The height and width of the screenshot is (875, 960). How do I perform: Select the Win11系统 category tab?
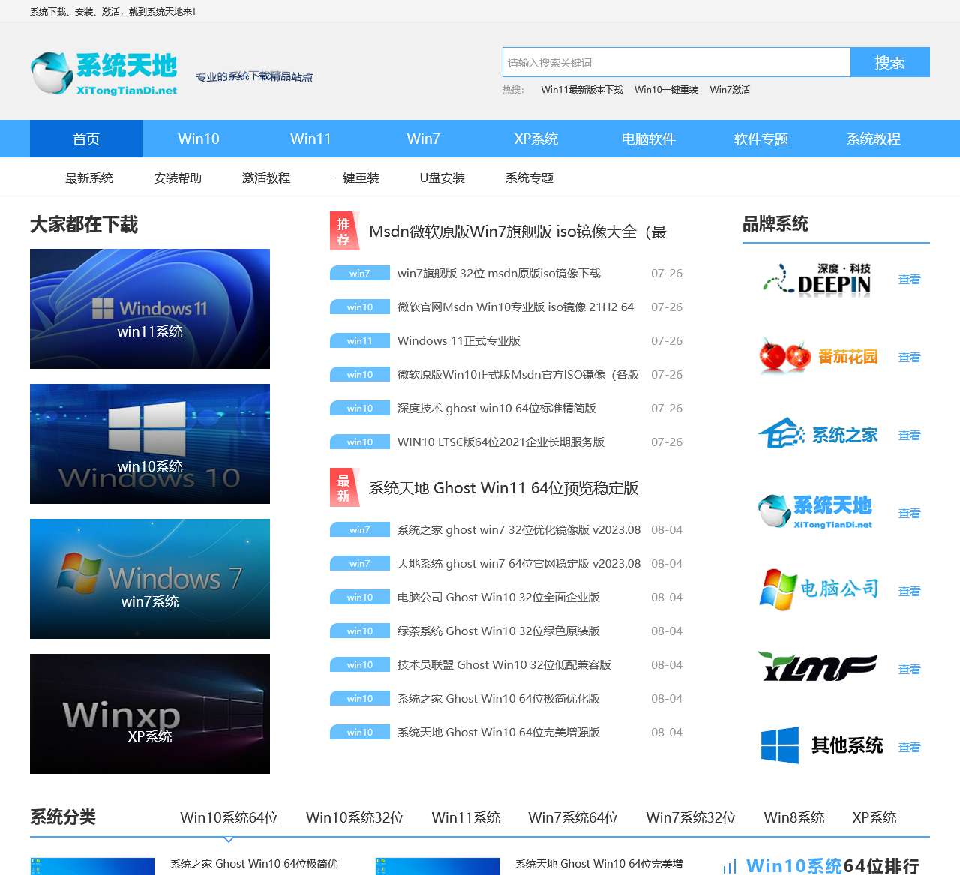pos(466,817)
